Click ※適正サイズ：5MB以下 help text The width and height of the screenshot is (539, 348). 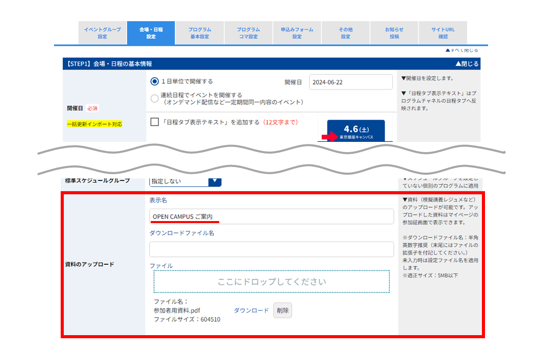click(430, 276)
